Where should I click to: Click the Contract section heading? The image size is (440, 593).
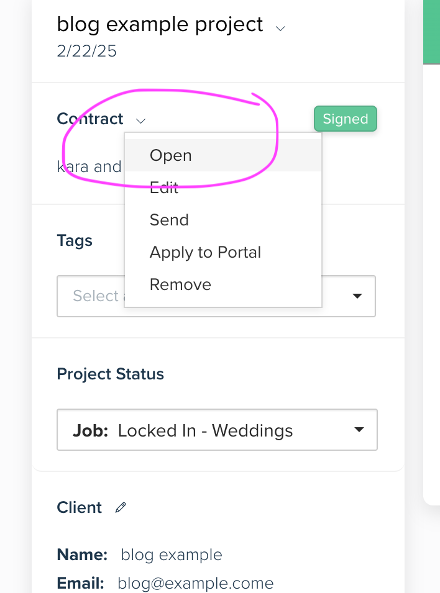tap(90, 119)
